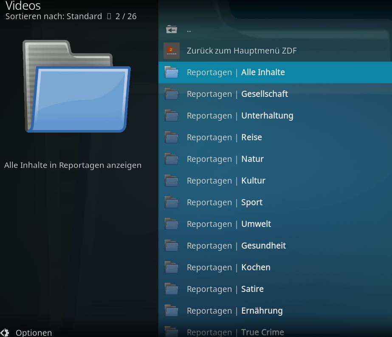
Task: Click folder icon of Alle Inhalte row
Action: (172, 72)
